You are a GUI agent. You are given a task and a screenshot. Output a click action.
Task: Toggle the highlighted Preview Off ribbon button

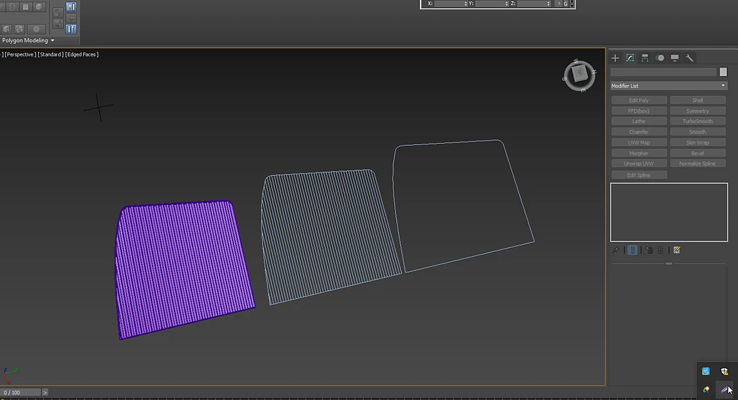71,7
